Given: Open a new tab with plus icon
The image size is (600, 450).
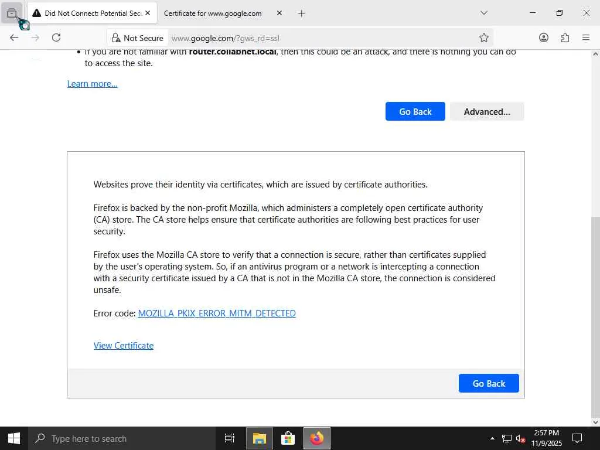Looking at the screenshot, I should tap(301, 13).
